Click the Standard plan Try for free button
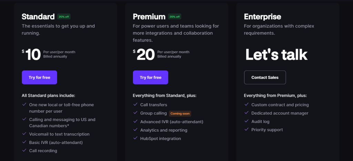Image resolution: width=353 pixels, height=161 pixels. pos(39,78)
